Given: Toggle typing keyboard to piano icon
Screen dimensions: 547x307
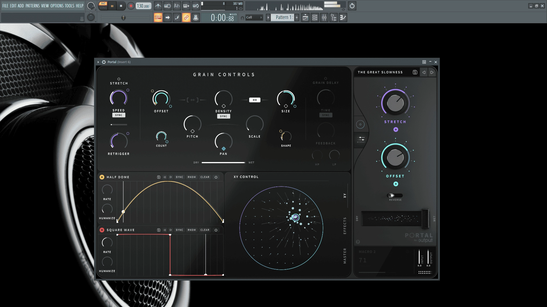Looking at the screenshot, I should (158, 18).
